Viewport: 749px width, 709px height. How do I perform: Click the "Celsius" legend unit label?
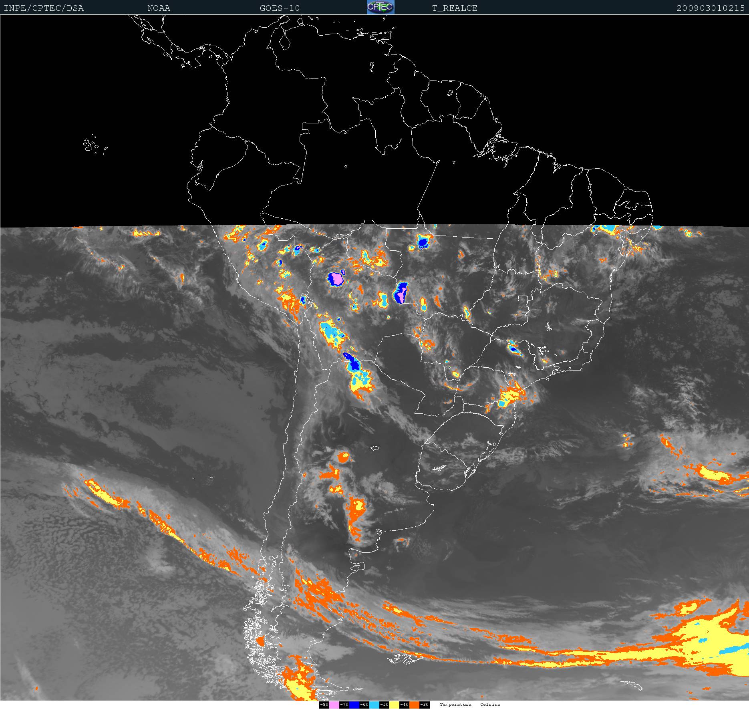490,705
